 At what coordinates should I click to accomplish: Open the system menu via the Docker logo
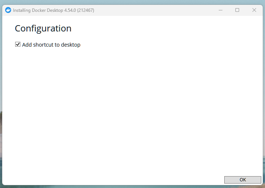point(8,10)
